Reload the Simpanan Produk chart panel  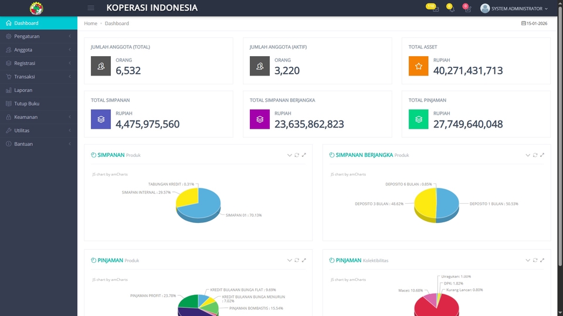[297, 155]
